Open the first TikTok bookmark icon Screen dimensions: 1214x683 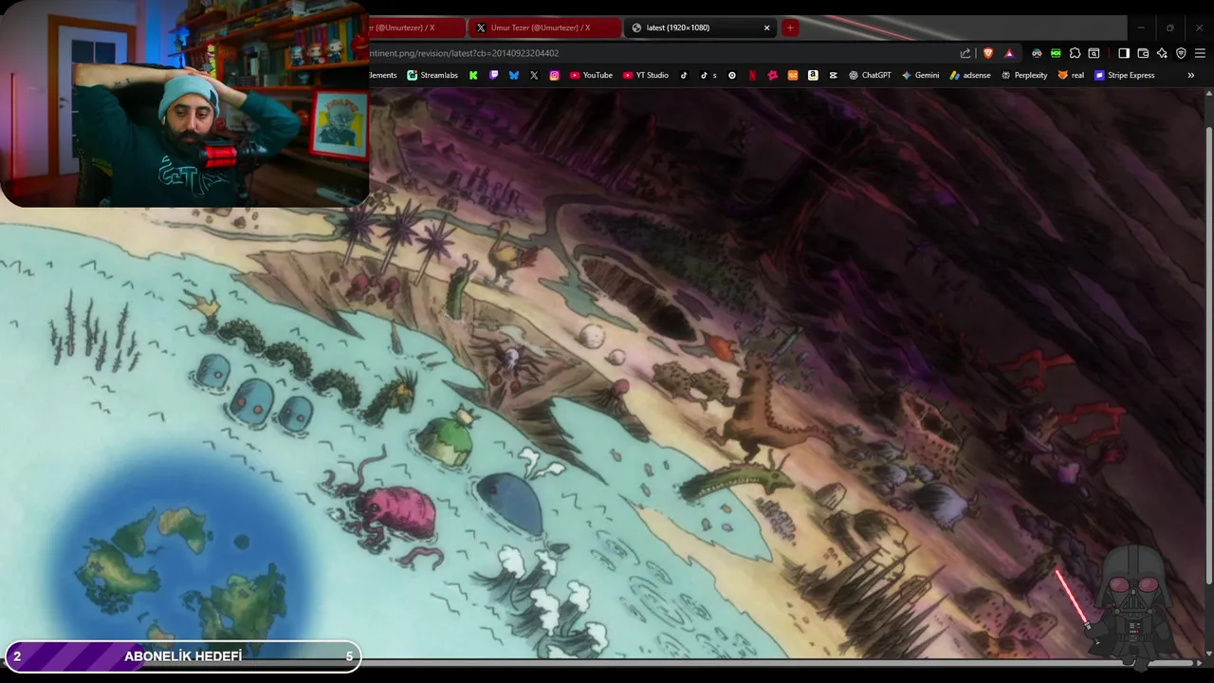pos(684,75)
